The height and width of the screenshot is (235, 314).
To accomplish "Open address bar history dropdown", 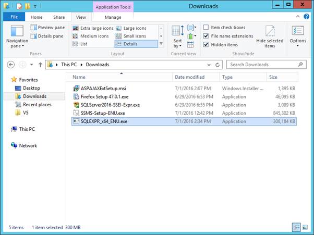I will tap(209, 65).
